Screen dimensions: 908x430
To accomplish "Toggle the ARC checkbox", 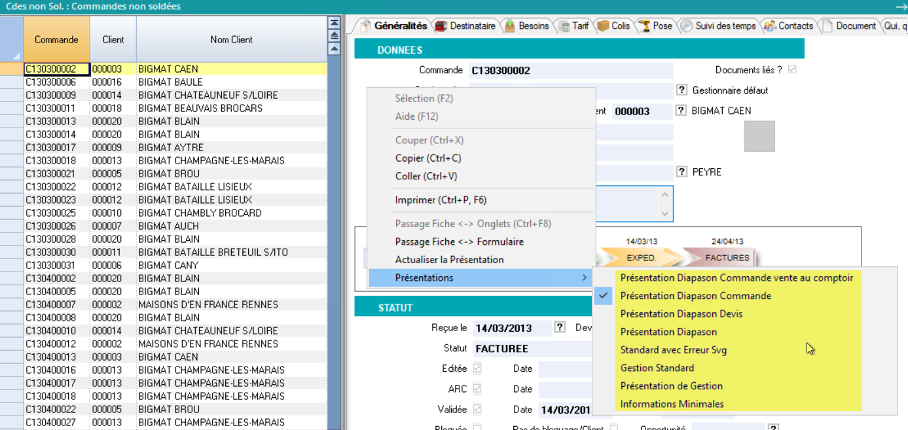I will point(477,389).
